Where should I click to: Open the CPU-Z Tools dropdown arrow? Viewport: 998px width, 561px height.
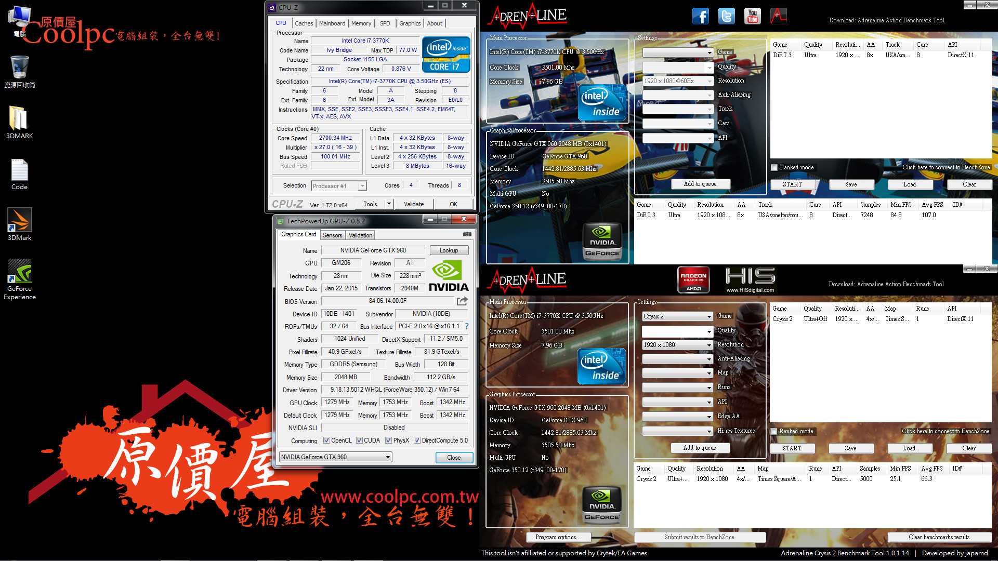(389, 204)
